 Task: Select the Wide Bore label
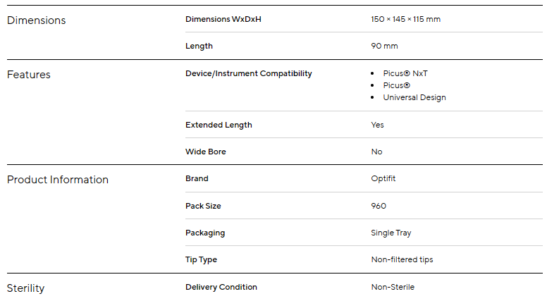tap(206, 152)
